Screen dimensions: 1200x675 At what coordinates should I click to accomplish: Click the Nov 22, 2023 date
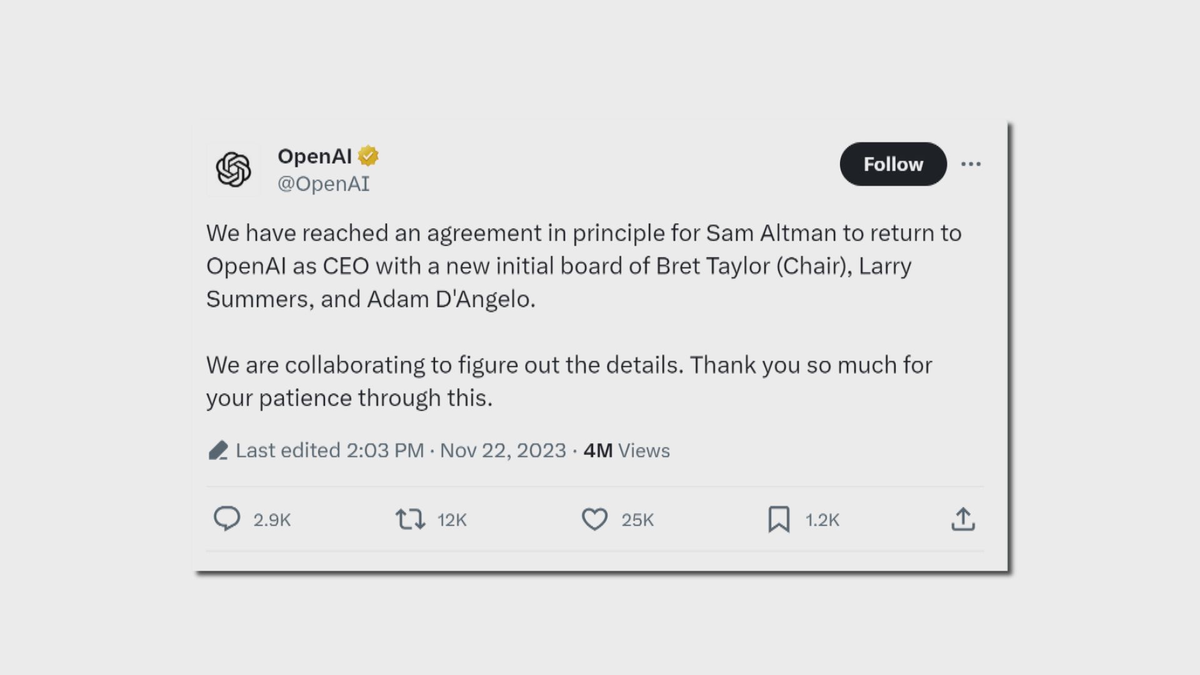[x=502, y=451]
